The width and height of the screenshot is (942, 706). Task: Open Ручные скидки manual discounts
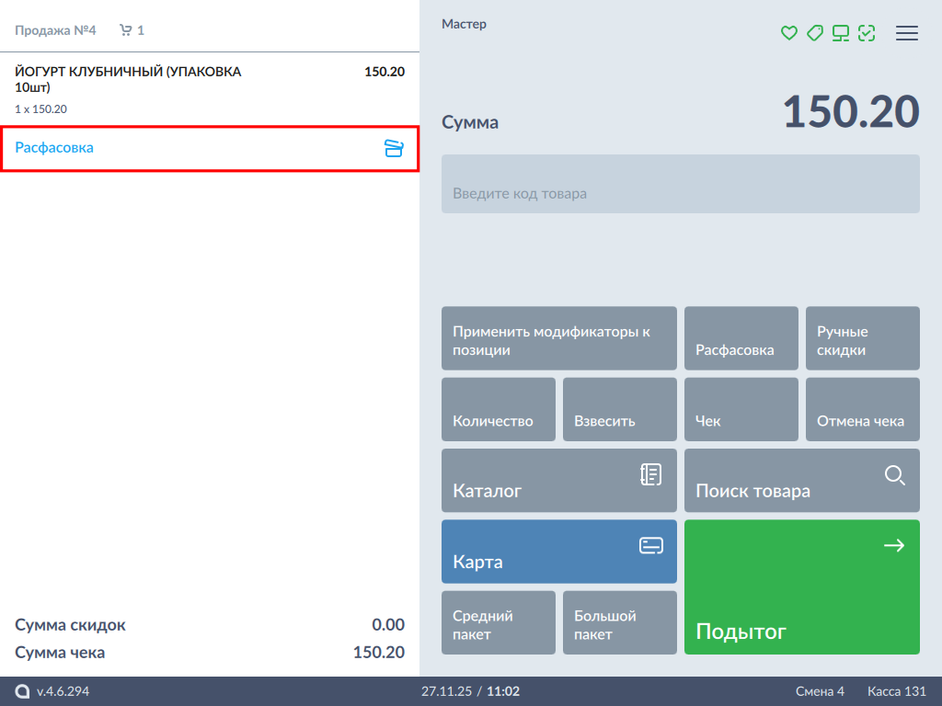(x=862, y=338)
